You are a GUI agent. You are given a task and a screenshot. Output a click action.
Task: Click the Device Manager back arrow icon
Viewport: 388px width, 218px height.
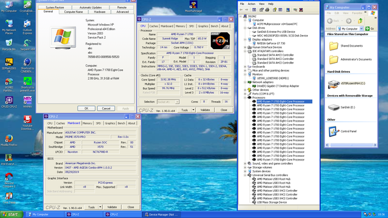(241, 10)
